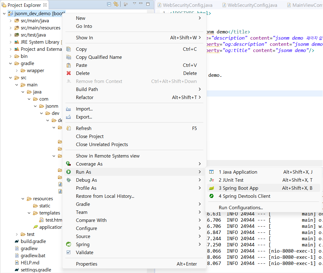Viewport: 323px width, 273px height.
Task: Toggle the Validate checkbox item
Action: coord(69,252)
